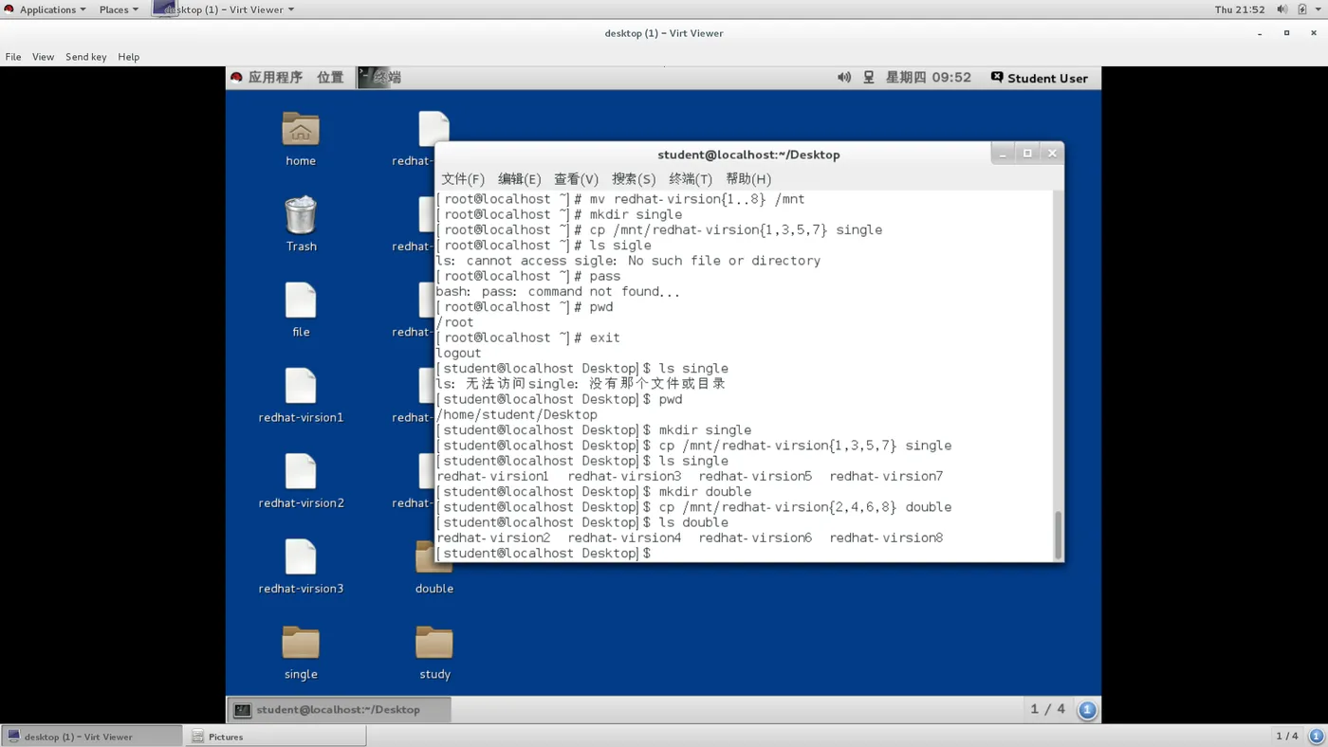Open the Student User menu
The width and height of the screenshot is (1328, 747).
click(1040, 78)
